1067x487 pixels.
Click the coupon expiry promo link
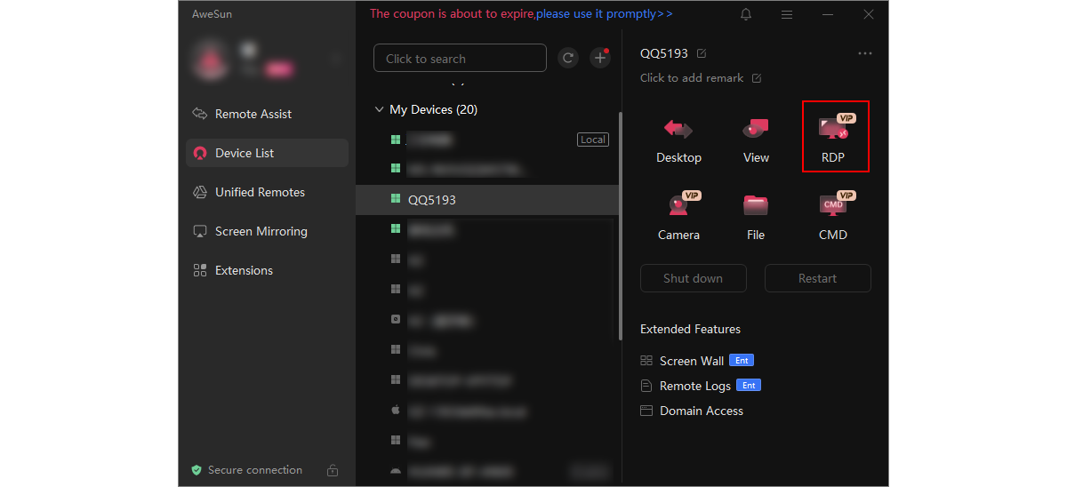click(521, 13)
